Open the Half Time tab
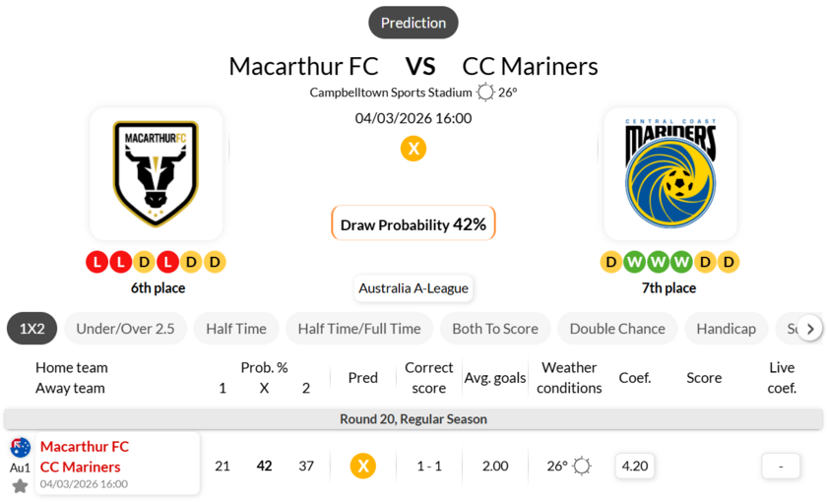The height and width of the screenshot is (502, 827). (x=236, y=329)
